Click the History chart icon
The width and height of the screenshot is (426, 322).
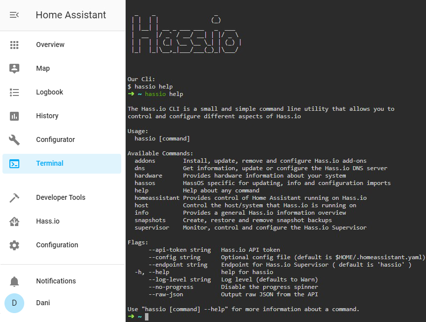pyautogui.click(x=14, y=116)
